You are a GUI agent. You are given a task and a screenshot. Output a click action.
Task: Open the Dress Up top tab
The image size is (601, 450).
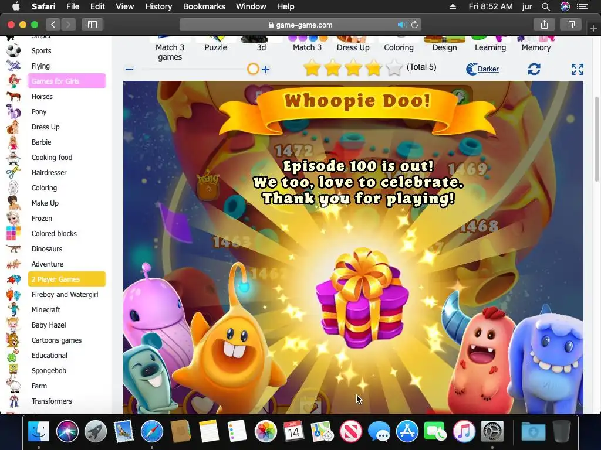[353, 47]
